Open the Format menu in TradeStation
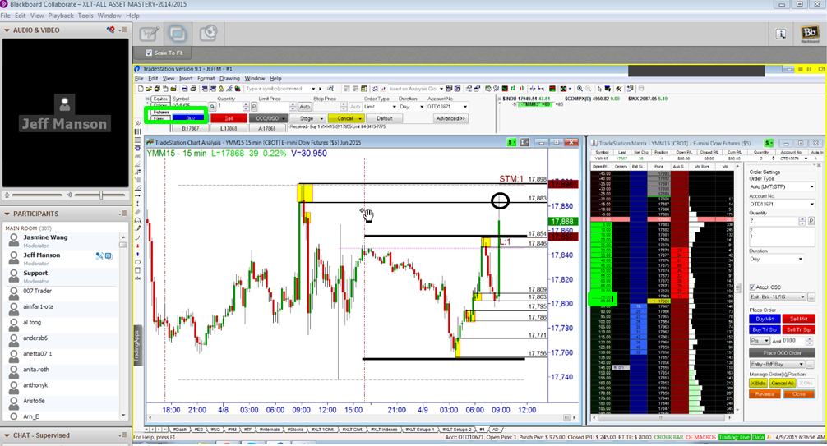Image resolution: width=827 pixels, height=446 pixels. [x=206, y=79]
